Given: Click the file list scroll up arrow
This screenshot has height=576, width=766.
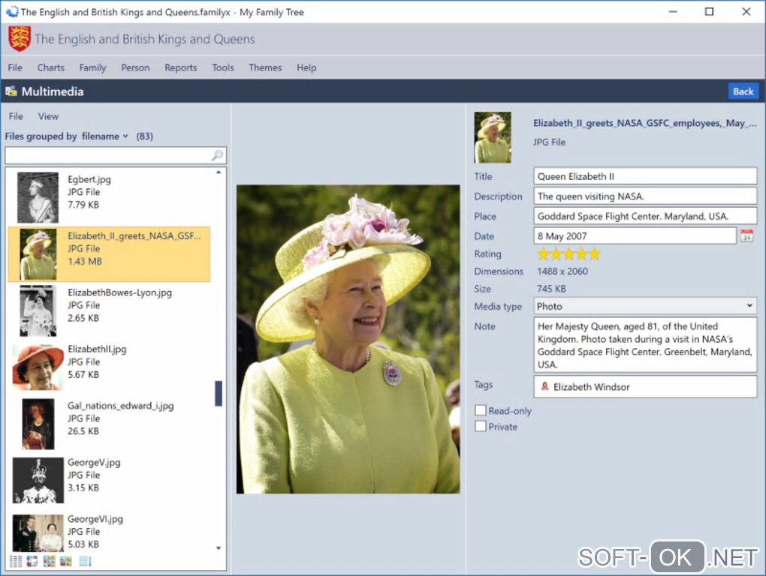Looking at the screenshot, I should point(219,172).
